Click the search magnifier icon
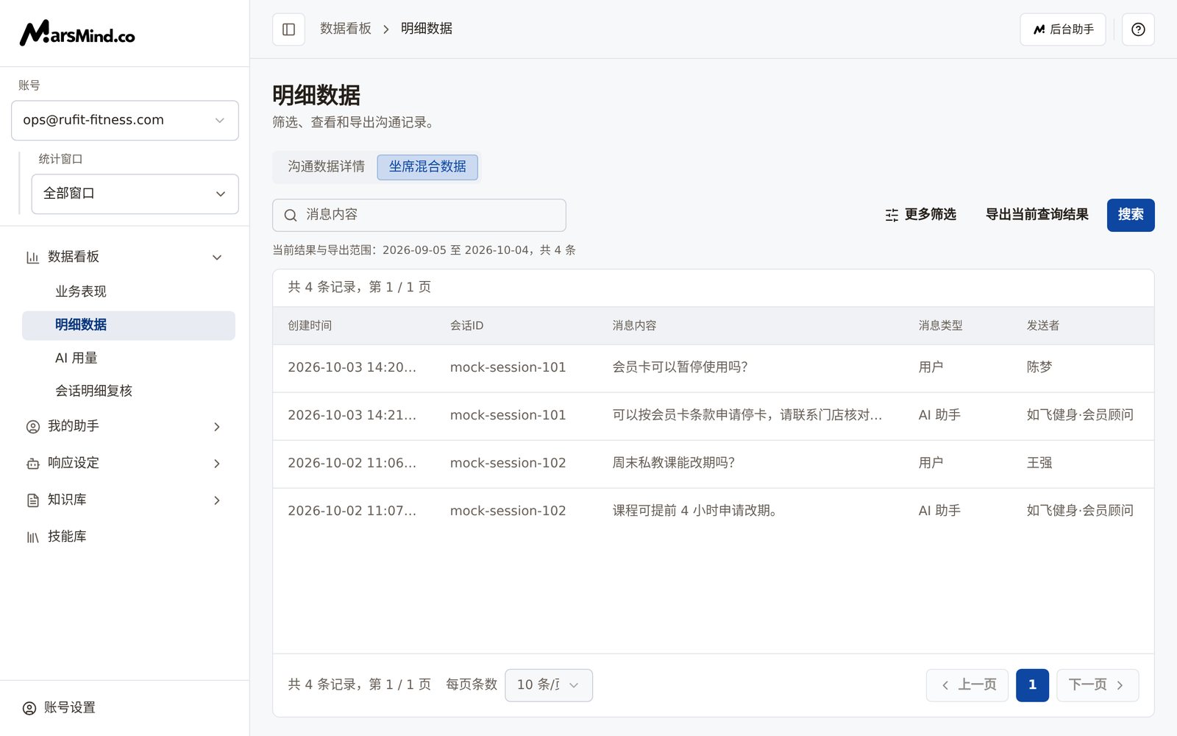This screenshot has width=1177, height=736. coord(291,215)
